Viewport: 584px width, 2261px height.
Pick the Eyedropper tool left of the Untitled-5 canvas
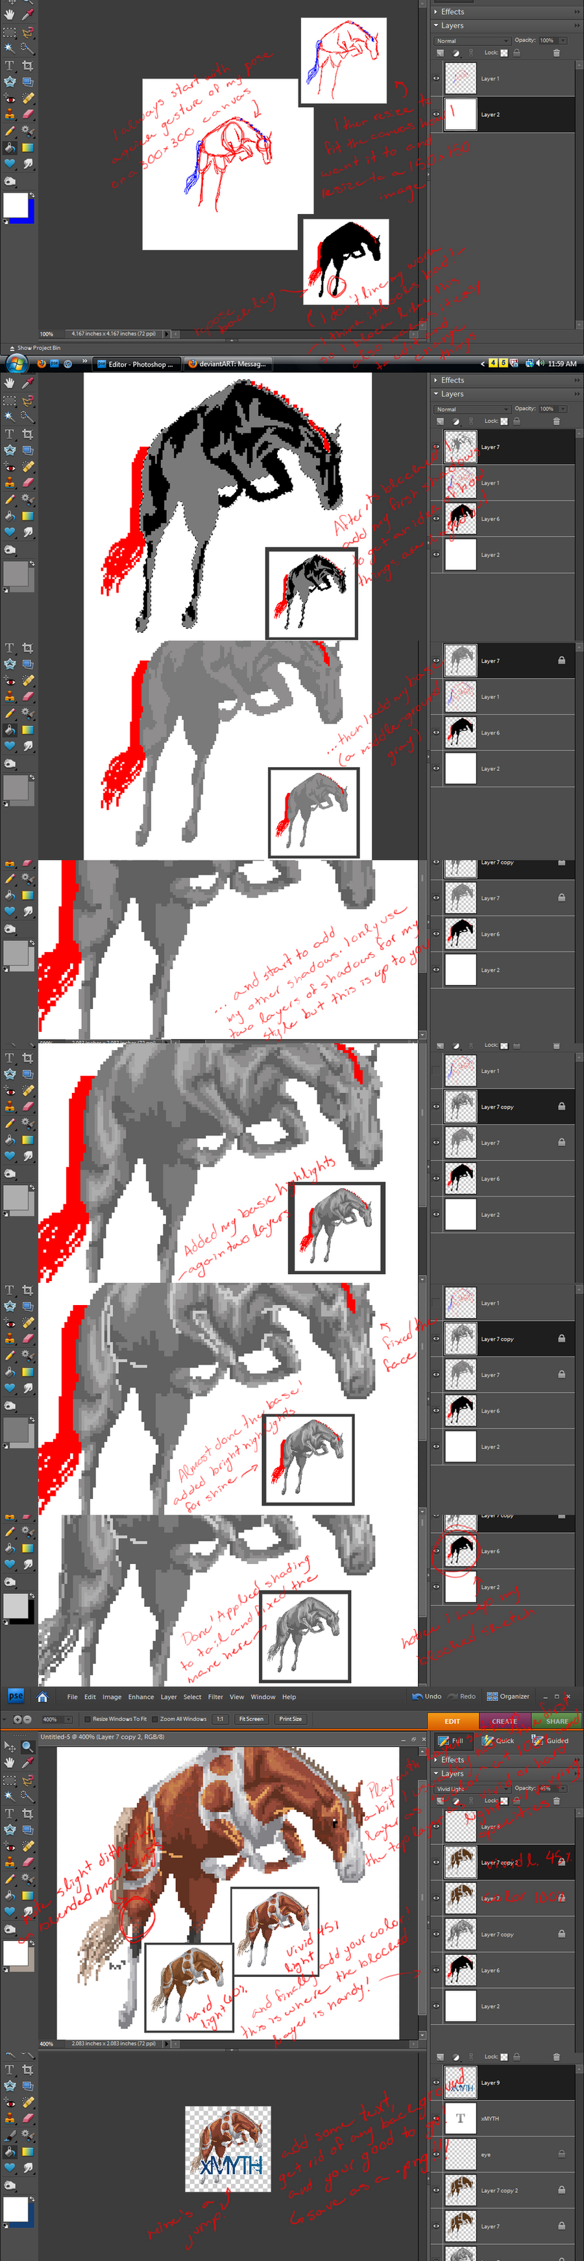[x=28, y=1763]
